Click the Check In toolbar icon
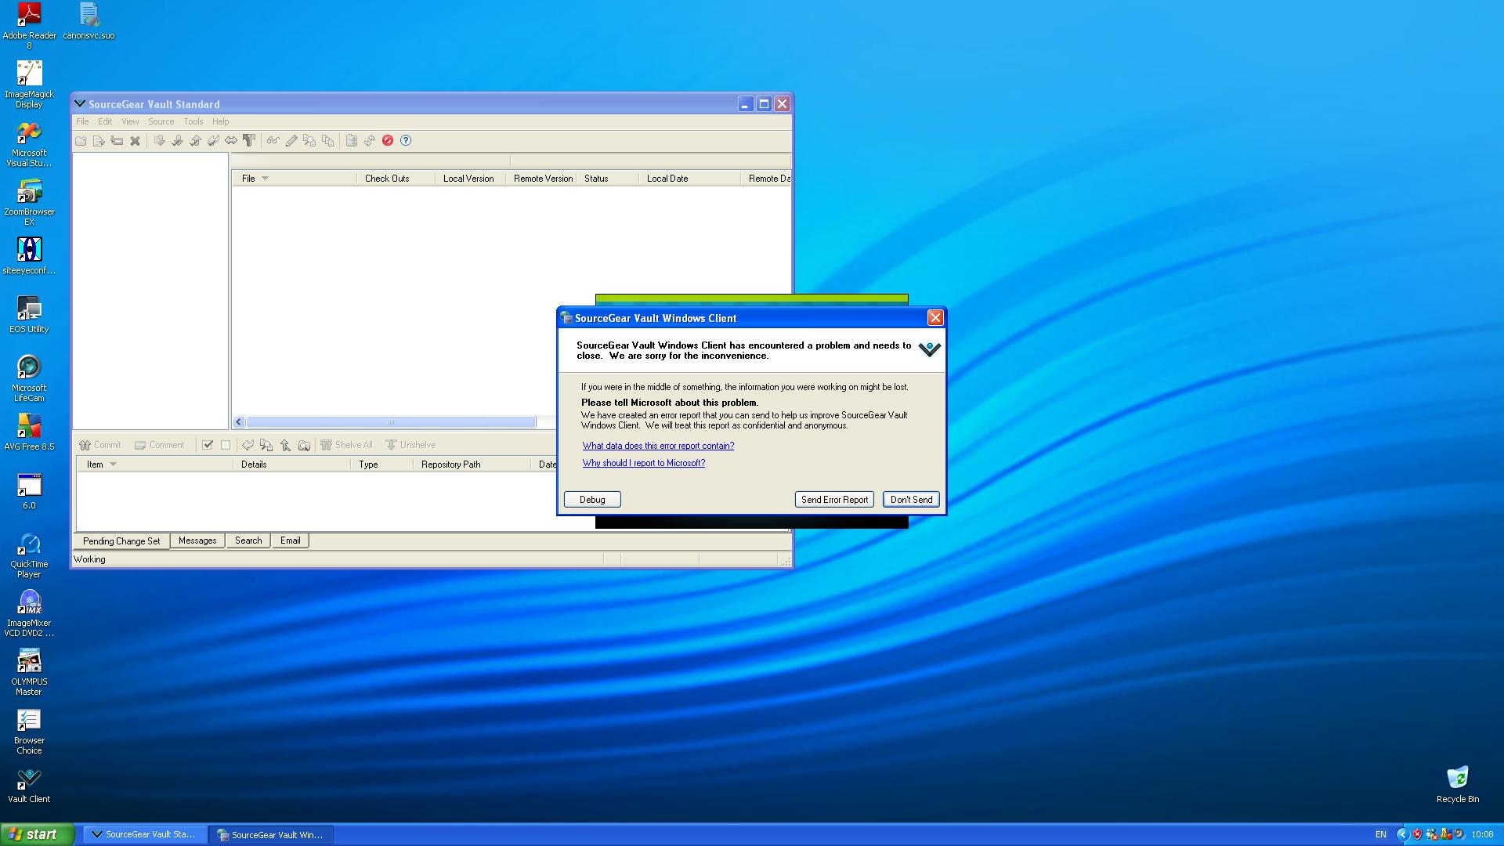1504x846 pixels. click(195, 141)
